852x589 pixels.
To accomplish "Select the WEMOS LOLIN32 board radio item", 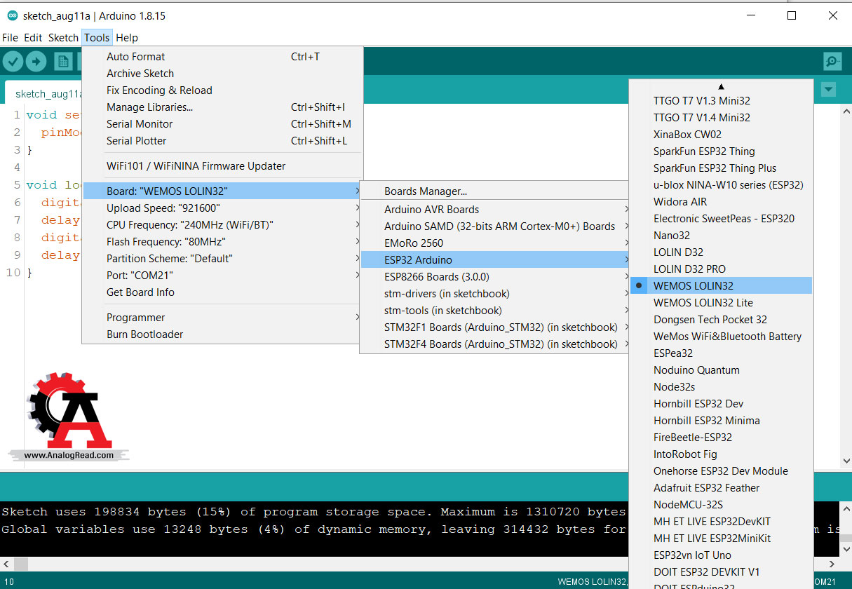I will click(x=721, y=286).
